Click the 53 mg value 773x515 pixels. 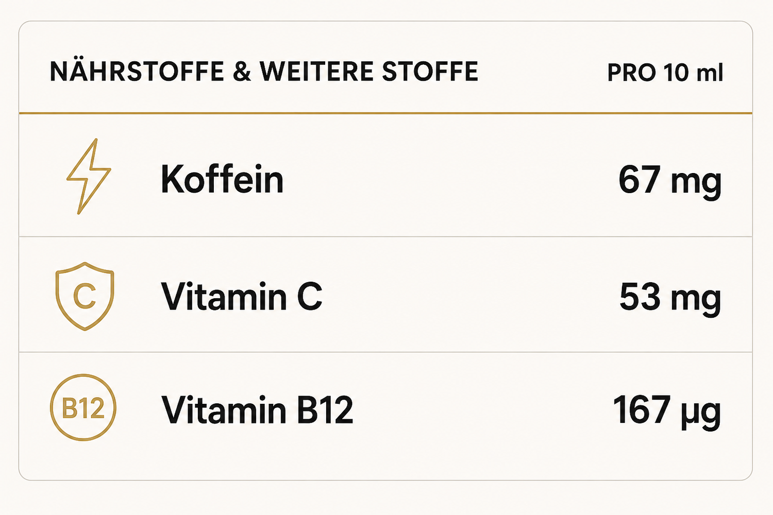(x=670, y=298)
